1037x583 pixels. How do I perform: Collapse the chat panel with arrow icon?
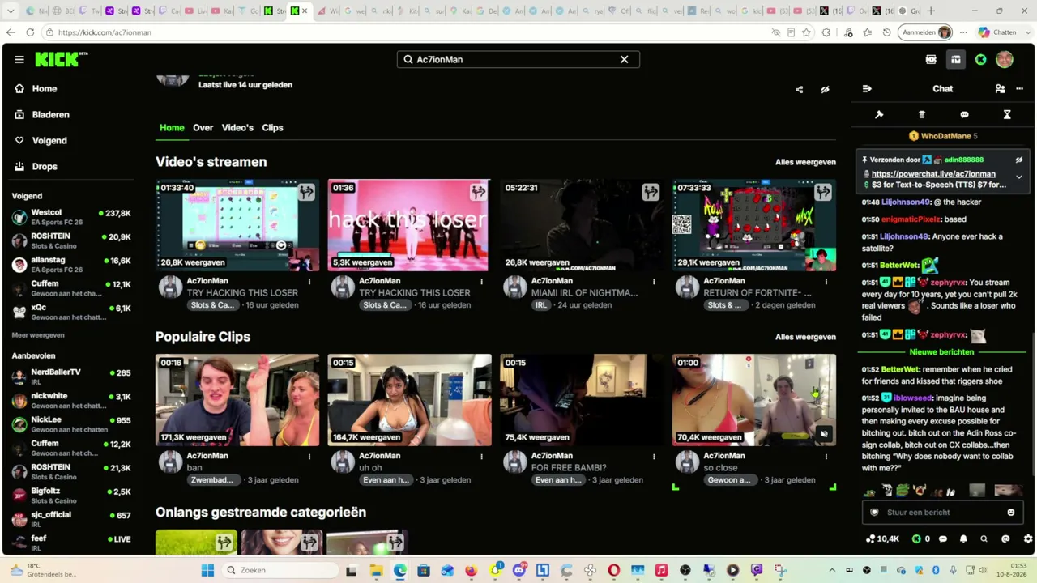tap(867, 89)
